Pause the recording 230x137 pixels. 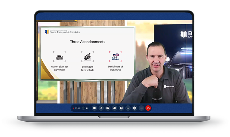click(x=83, y=108)
